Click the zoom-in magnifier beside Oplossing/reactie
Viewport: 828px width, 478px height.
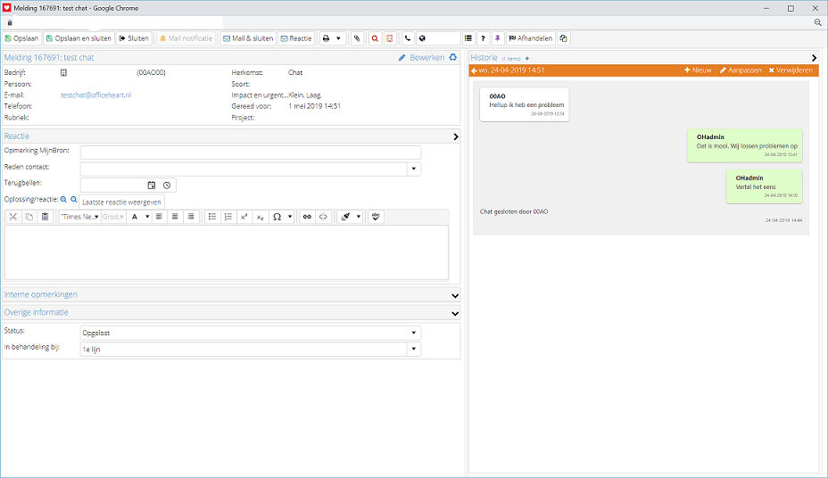tap(63, 200)
